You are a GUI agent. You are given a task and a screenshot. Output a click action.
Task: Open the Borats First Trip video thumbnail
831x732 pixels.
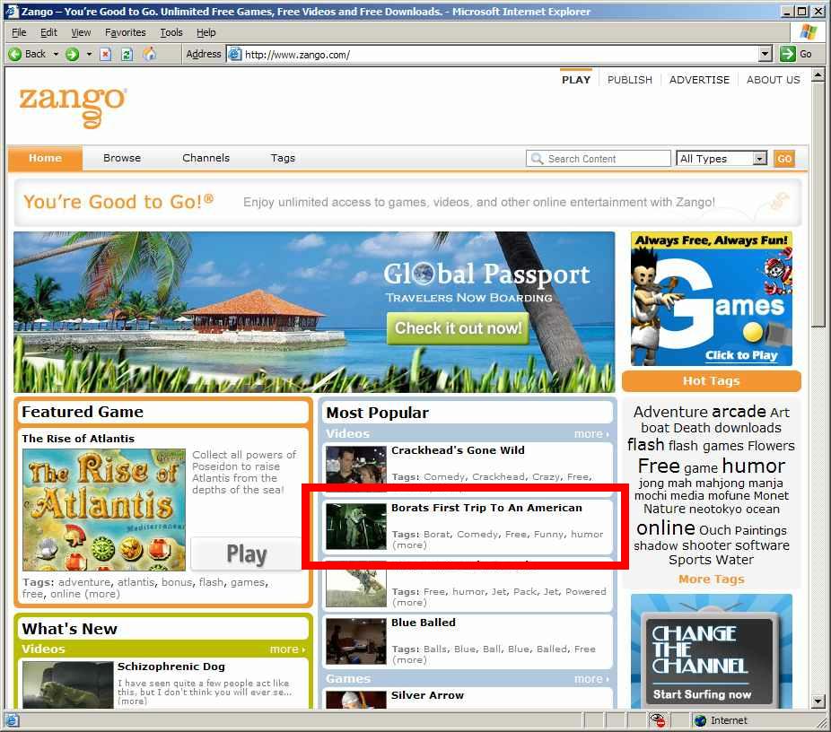(356, 526)
